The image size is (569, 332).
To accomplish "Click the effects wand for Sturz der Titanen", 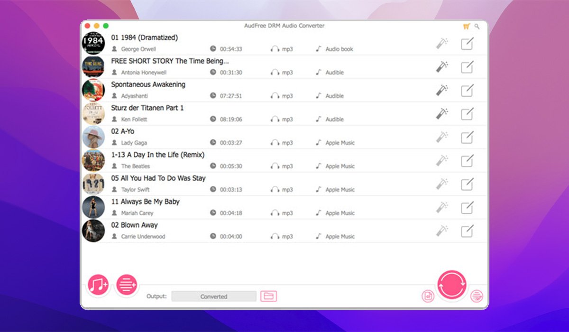I will [x=442, y=114].
